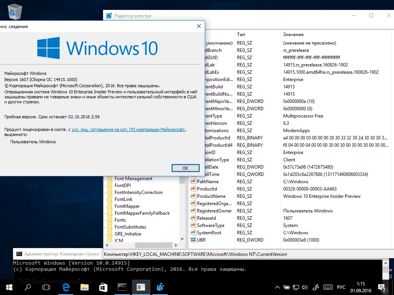
Task: Click the ModernApps value cell
Action: pyautogui.click(x=296, y=131)
